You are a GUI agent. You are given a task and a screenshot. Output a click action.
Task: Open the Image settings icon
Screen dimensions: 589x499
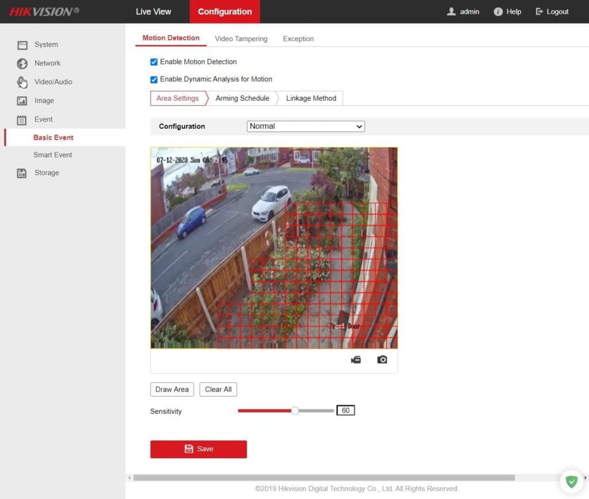(x=22, y=101)
